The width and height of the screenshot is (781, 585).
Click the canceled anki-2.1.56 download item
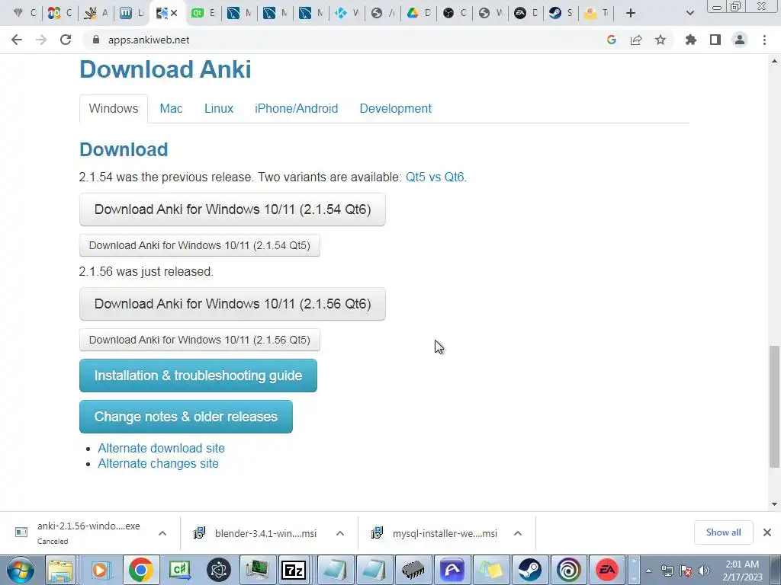(79, 532)
